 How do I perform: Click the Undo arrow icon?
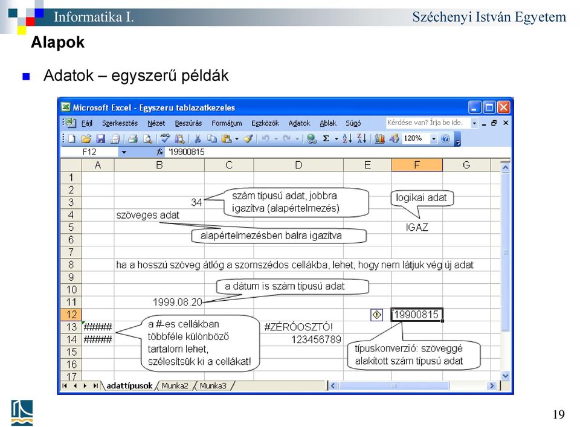coord(266,139)
